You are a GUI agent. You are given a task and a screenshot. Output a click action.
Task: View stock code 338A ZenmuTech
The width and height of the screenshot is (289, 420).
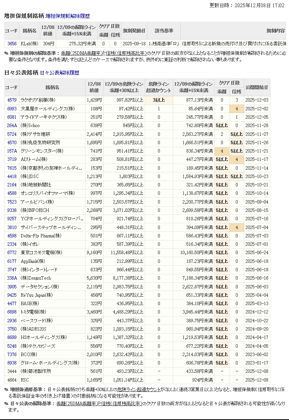tap(12, 278)
